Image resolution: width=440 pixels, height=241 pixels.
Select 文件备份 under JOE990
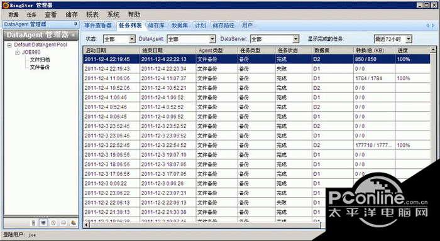(x=40, y=67)
